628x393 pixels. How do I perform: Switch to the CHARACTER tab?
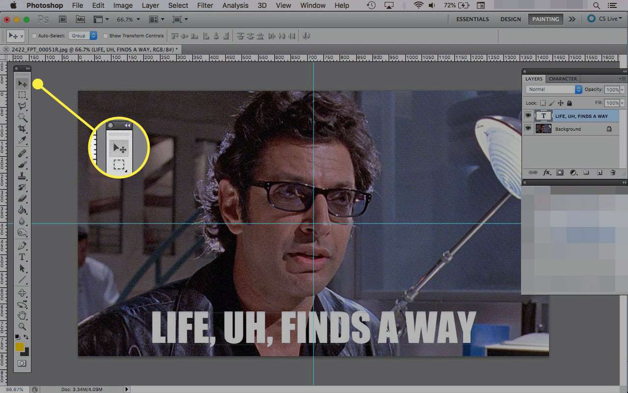pyautogui.click(x=563, y=79)
